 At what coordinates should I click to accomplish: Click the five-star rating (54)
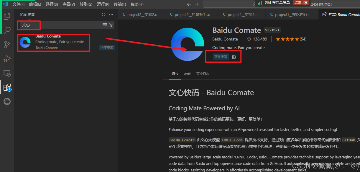(x=291, y=39)
